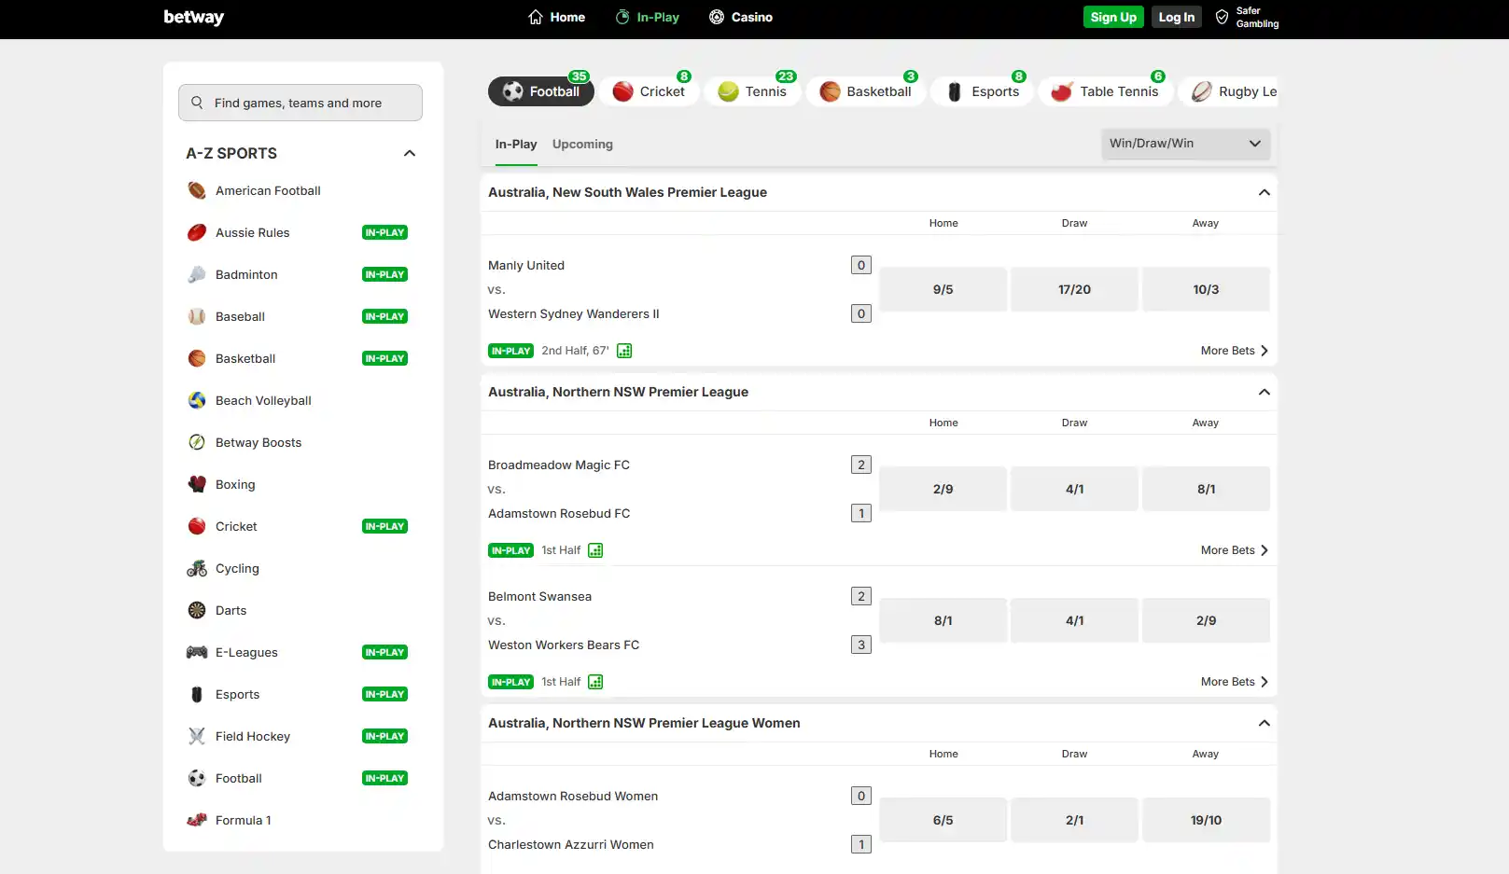
Task: Select the In-Play tab under sports
Action: click(x=516, y=145)
